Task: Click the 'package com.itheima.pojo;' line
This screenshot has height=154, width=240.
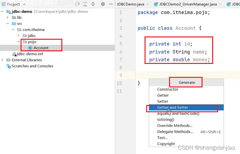Action: pos(174,12)
